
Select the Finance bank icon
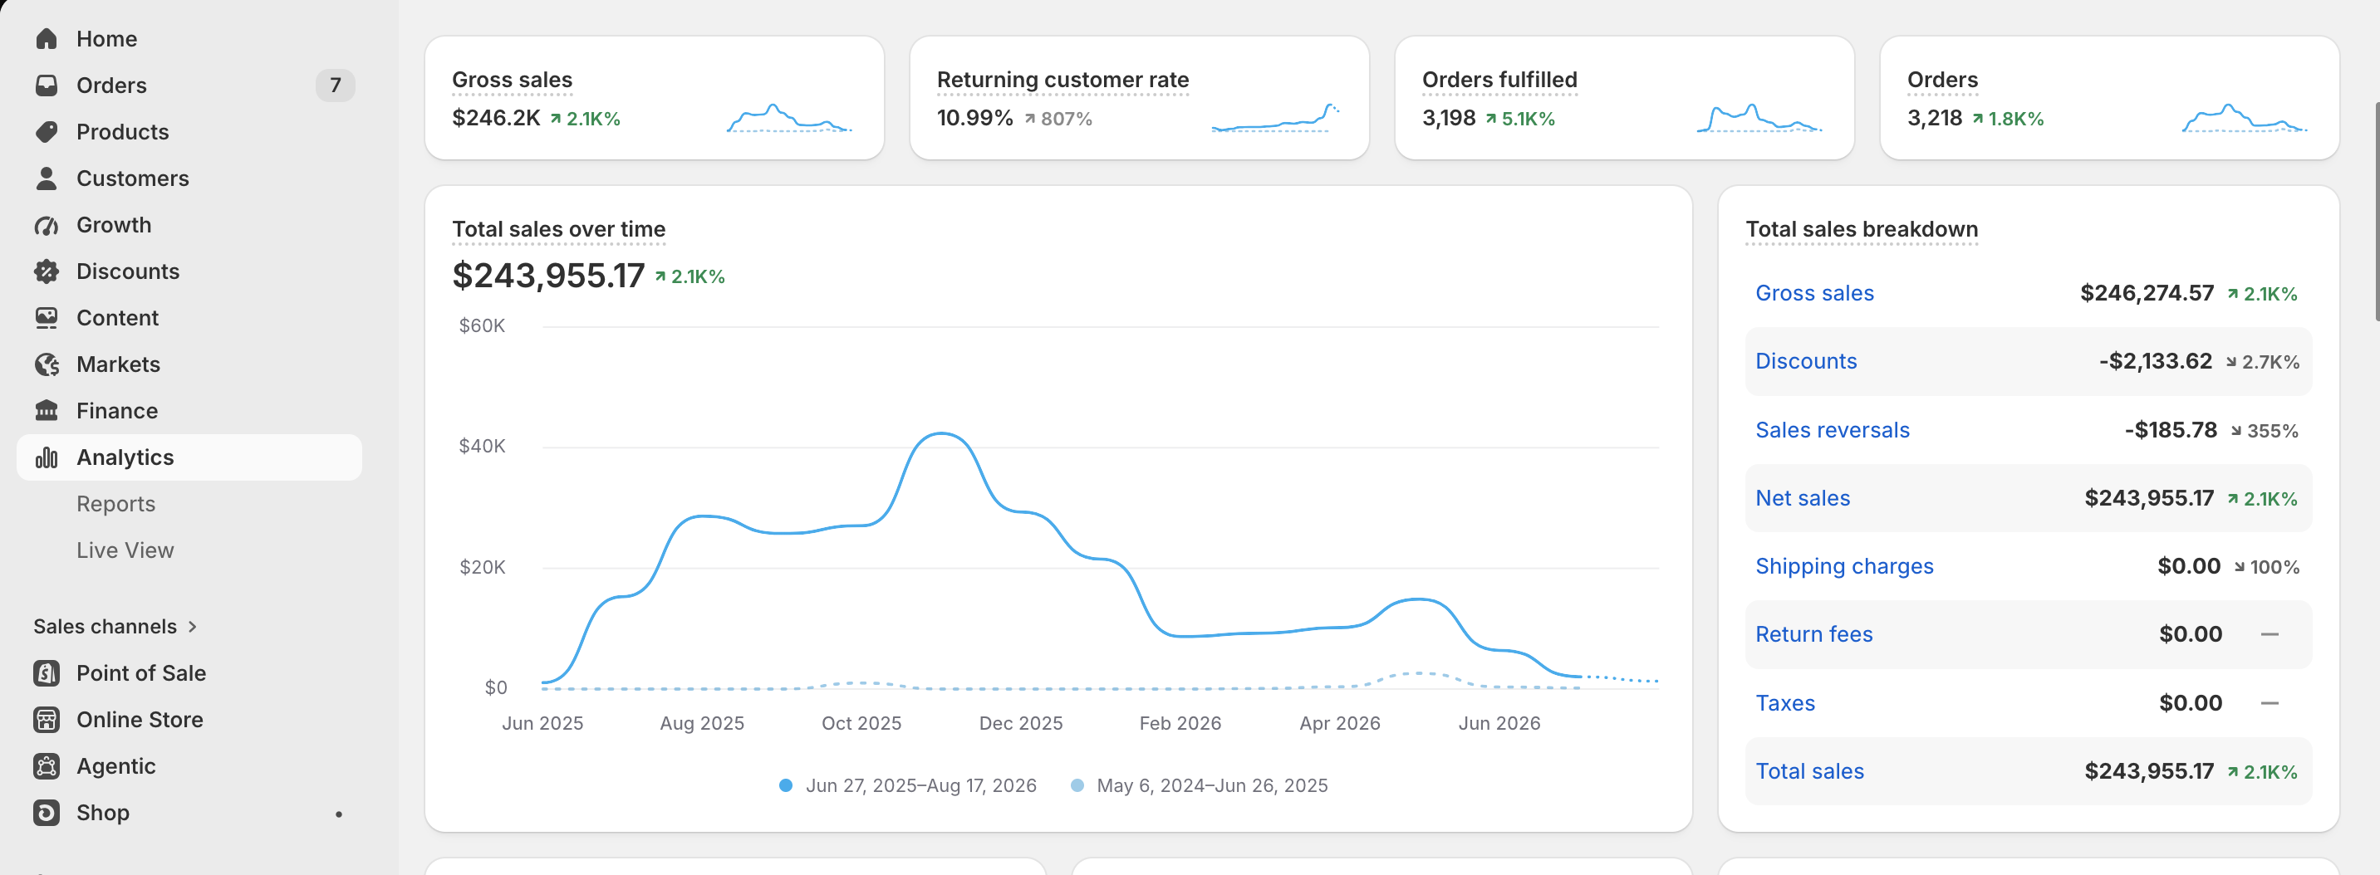(x=47, y=411)
